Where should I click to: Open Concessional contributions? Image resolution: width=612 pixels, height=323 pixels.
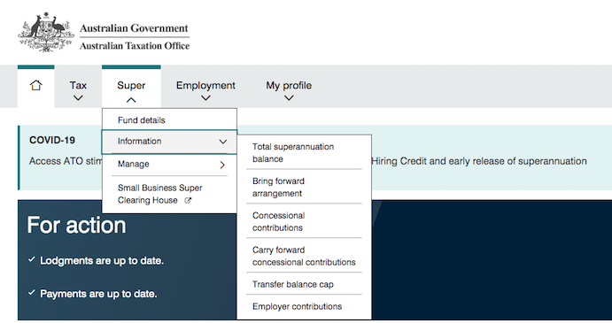(x=279, y=221)
